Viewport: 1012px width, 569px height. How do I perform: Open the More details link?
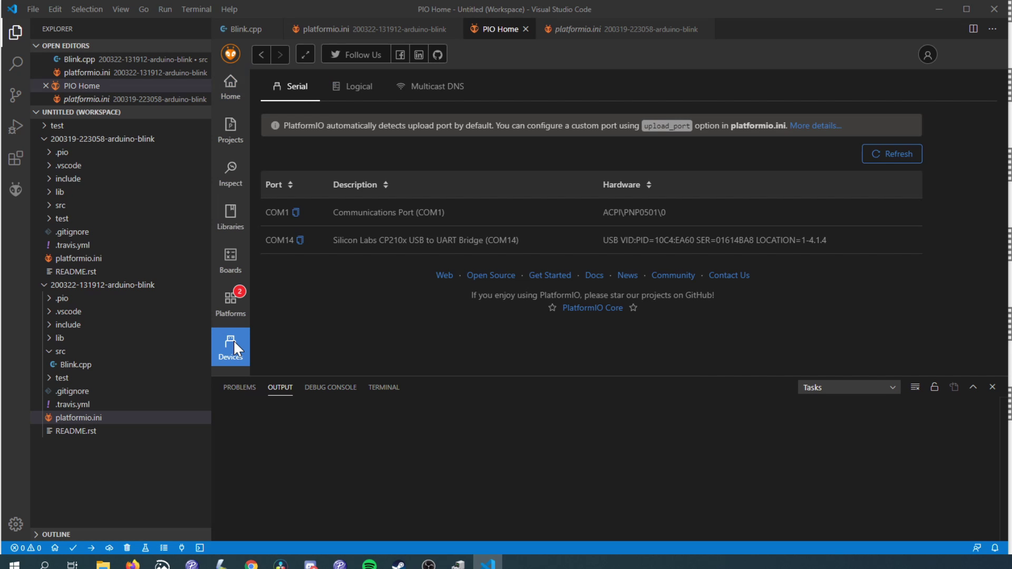pyautogui.click(x=815, y=125)
